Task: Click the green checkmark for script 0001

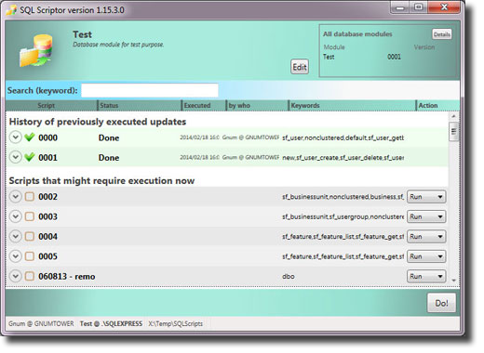Action: coord(30,157)
